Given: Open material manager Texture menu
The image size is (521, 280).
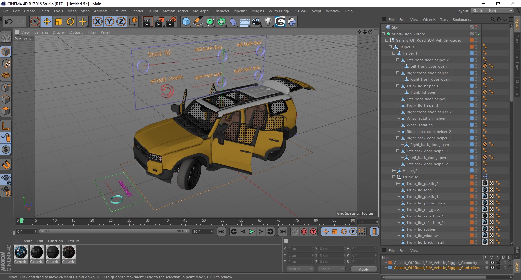Looking at the screenshot, I should click(74, 241).
